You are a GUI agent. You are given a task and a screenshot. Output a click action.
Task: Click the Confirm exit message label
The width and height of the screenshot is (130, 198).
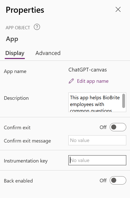click(x=27, y=141)
